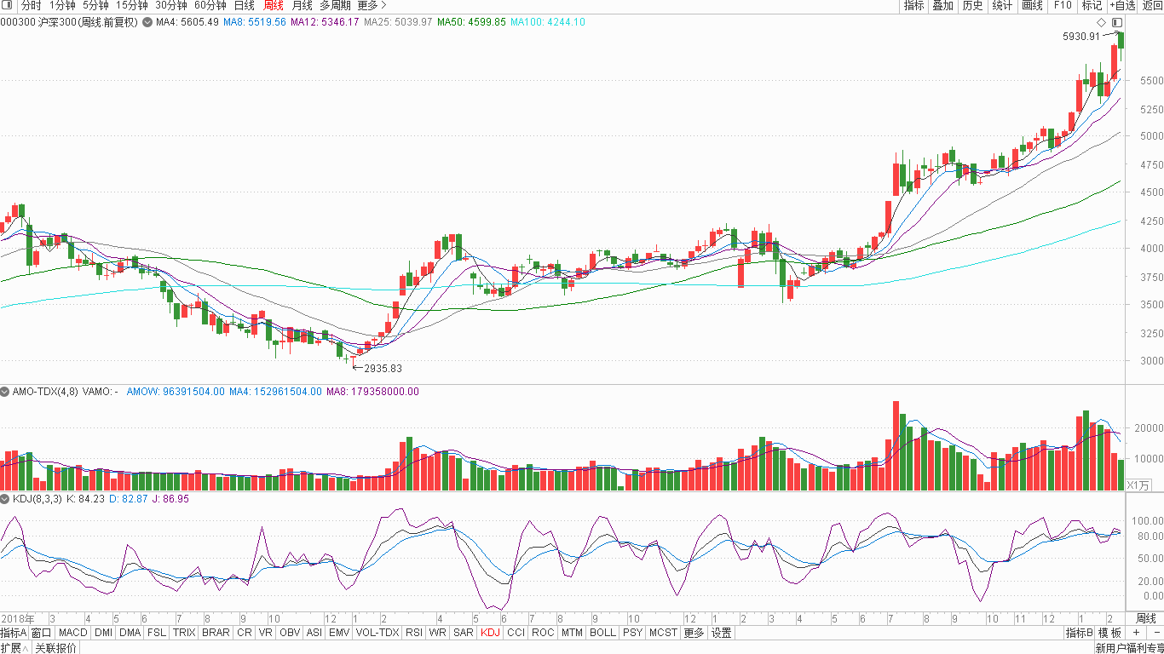Switch indicator to EMV
This screenshot has height=654, width=1164.
pyautogui.click(x=339, y=633)
